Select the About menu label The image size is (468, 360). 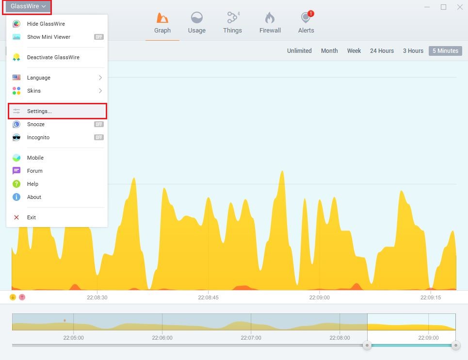click(34, 197)
